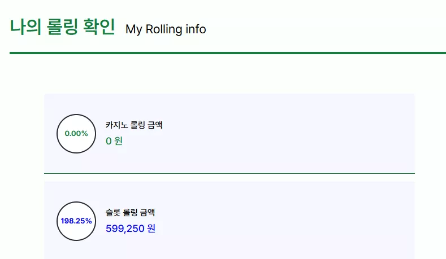Click the word 나의 in the heading
This screenshot has width=446, height=259.
click(25, 27)
